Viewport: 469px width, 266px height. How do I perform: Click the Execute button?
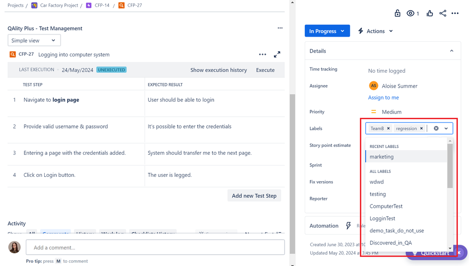(x=265, y=70)
